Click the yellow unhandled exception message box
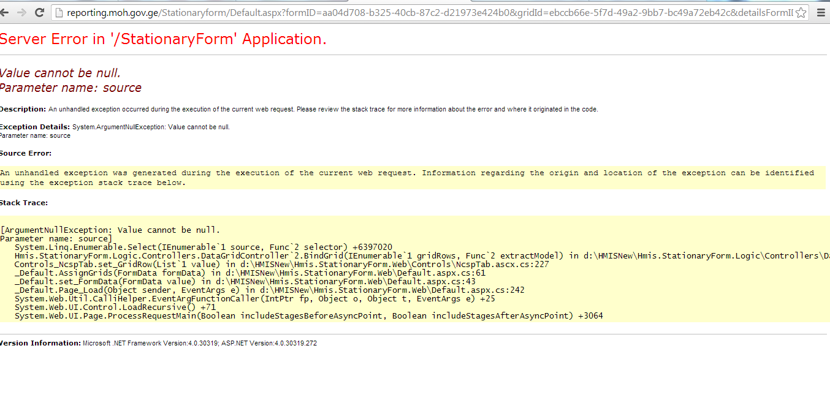Screen dimensions: 830x419 (407, 178)
